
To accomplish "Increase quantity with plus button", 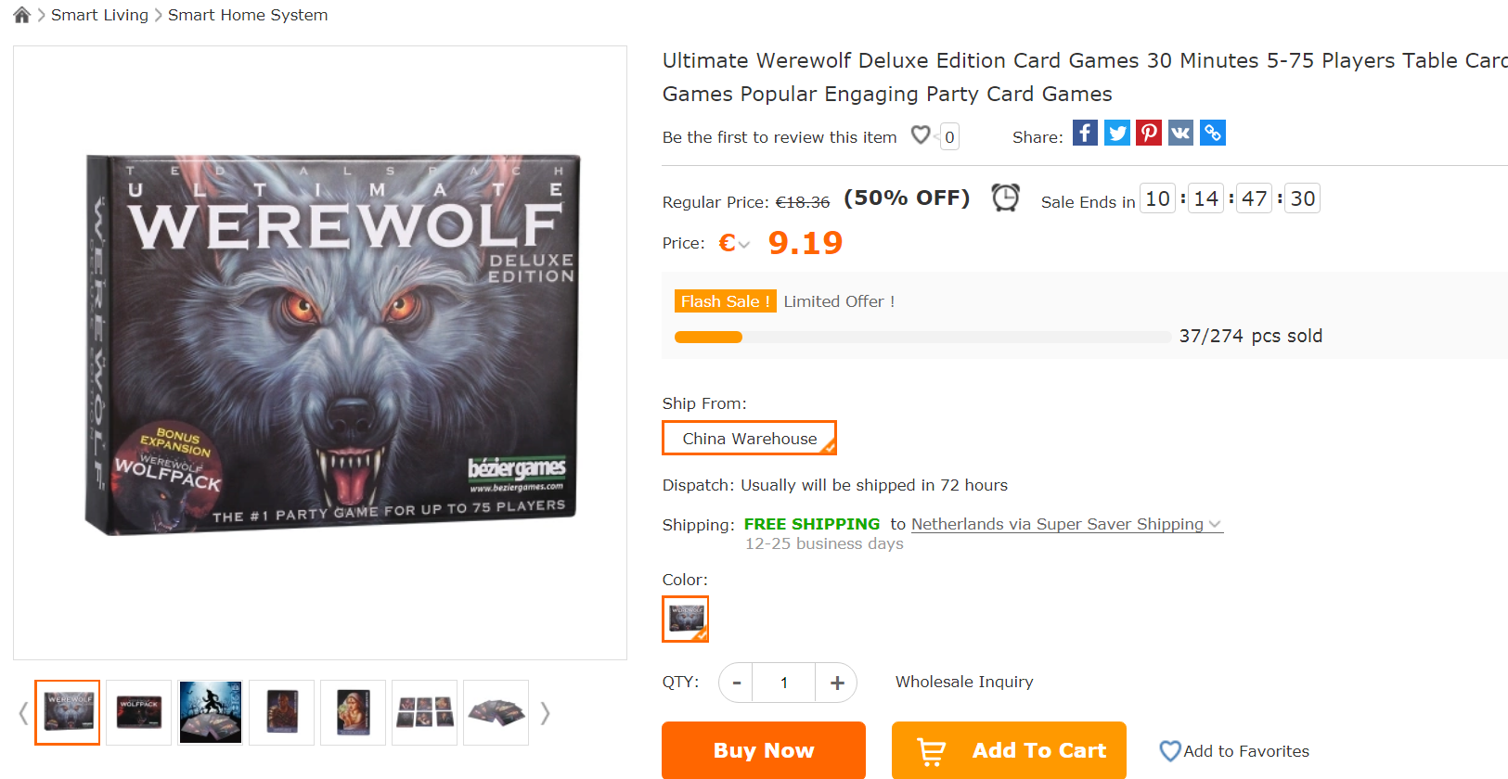I will point(836,683).
